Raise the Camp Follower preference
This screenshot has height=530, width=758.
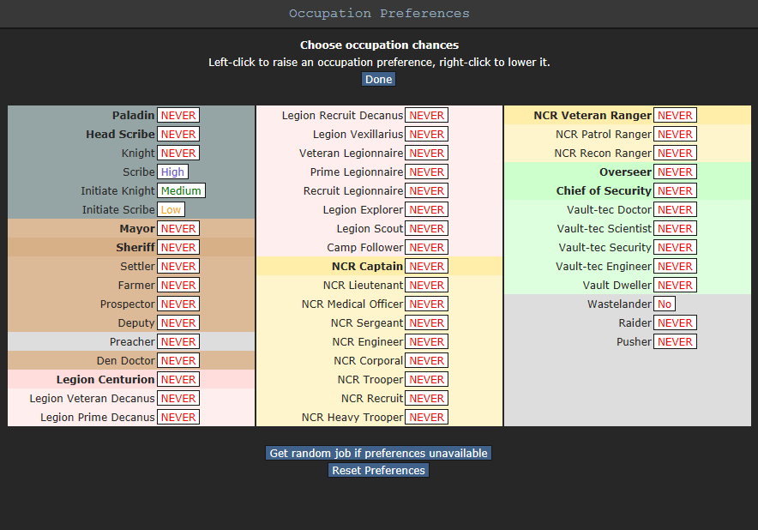[426, 247]
